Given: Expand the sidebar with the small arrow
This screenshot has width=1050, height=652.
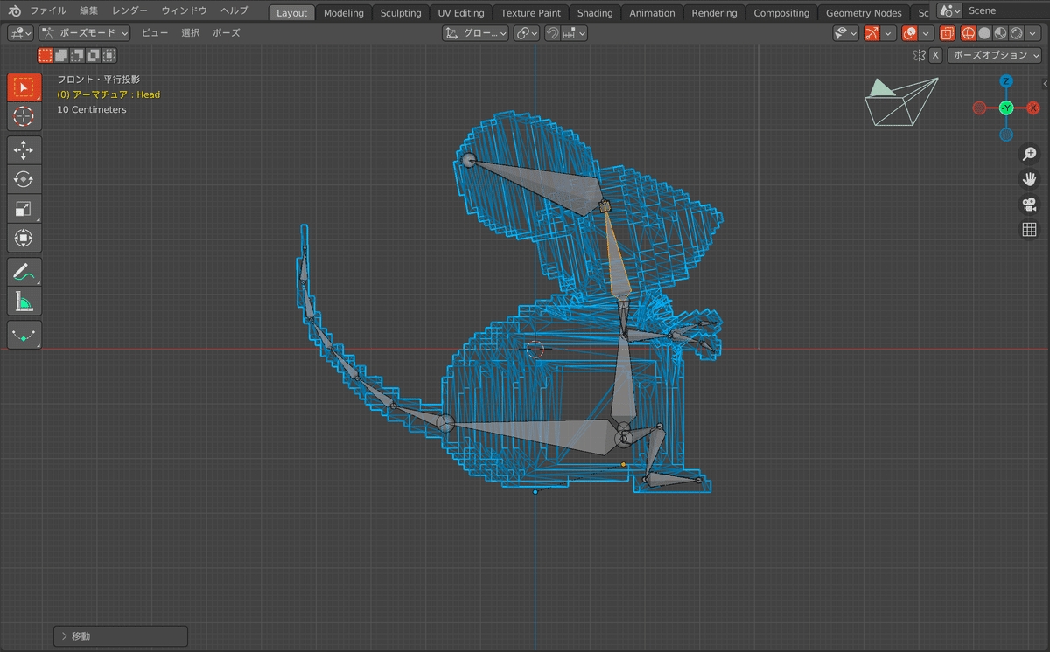Looking at the screenshot, I should pyautogui.click(x=1046, y=83).
